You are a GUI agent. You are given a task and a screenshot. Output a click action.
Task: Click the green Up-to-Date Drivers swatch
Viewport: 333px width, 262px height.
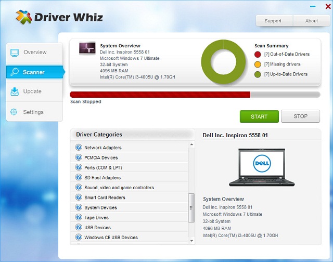pyautogui.click(x=258, y=74)
